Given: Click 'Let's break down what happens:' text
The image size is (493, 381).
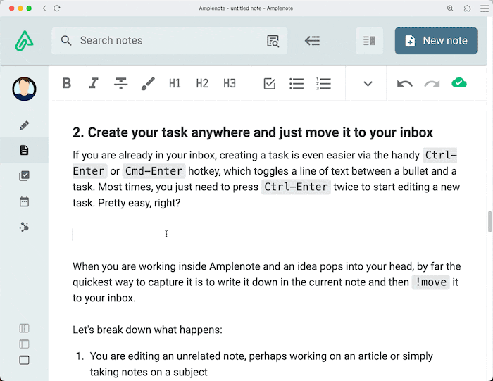Looking at the screenshot, I should click(x=147, y=330).
